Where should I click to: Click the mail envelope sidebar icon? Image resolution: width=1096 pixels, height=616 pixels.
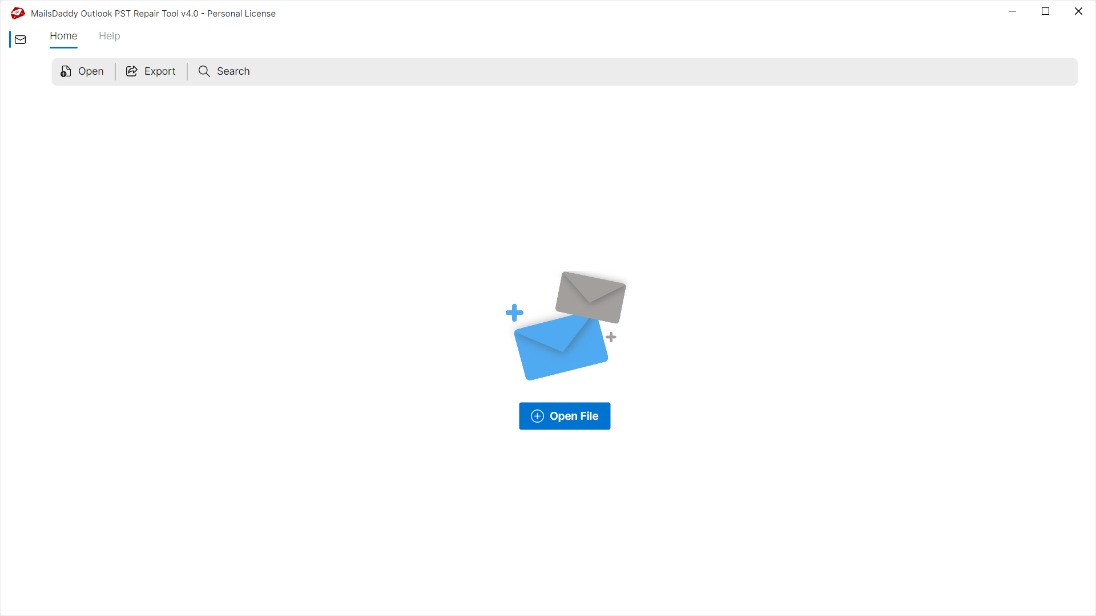tap(21, 39)
